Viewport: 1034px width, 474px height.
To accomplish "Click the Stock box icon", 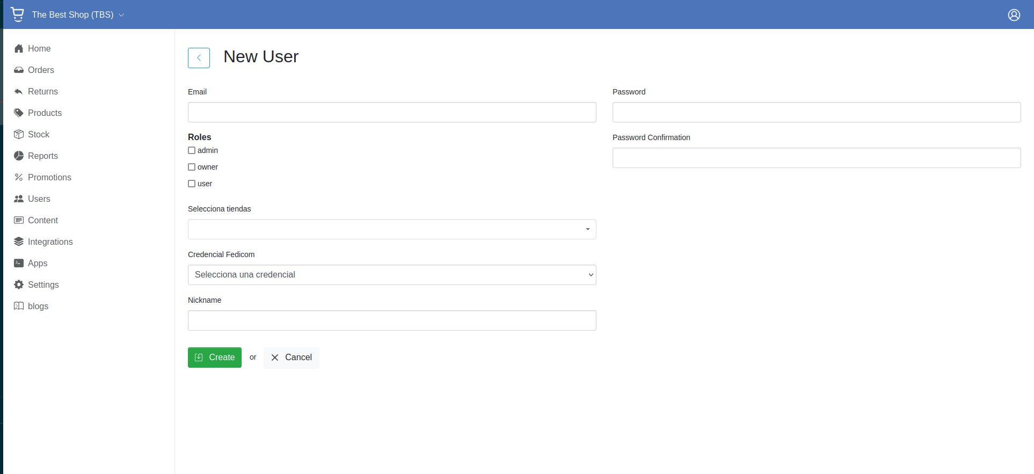I will (19, 134).
